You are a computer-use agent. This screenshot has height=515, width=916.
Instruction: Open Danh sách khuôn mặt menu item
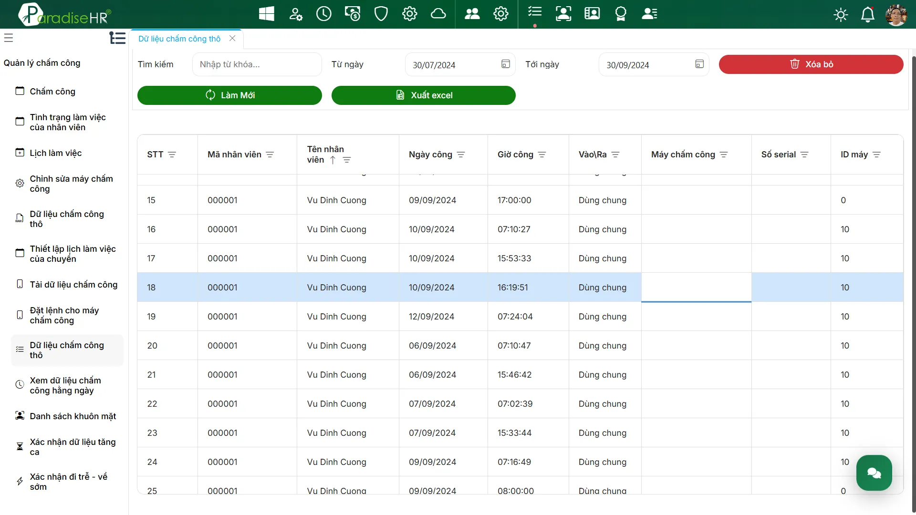(73, 416)
